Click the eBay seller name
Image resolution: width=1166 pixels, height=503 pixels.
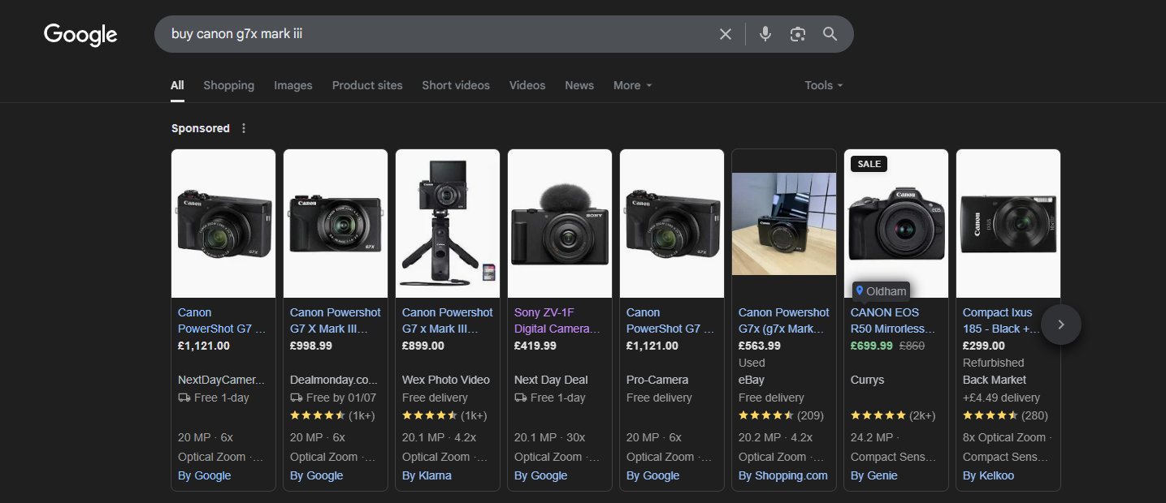click(752, 380)
